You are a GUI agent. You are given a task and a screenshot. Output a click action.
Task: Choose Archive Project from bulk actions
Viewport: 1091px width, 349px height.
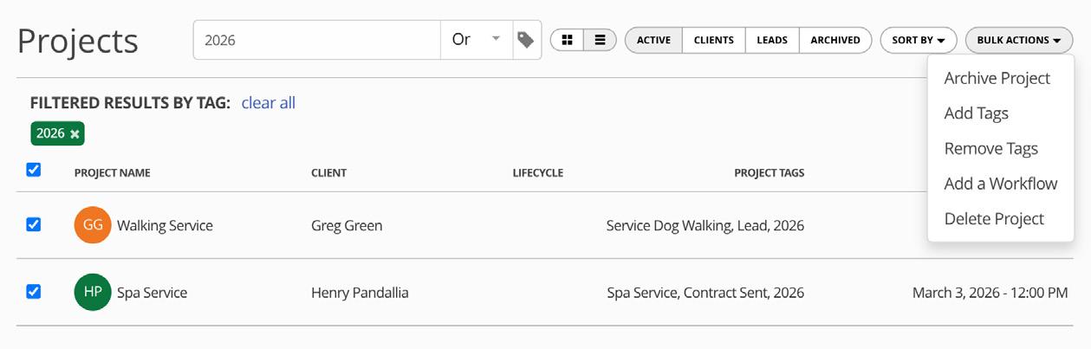pyautogui.click(x=997, y=78)
